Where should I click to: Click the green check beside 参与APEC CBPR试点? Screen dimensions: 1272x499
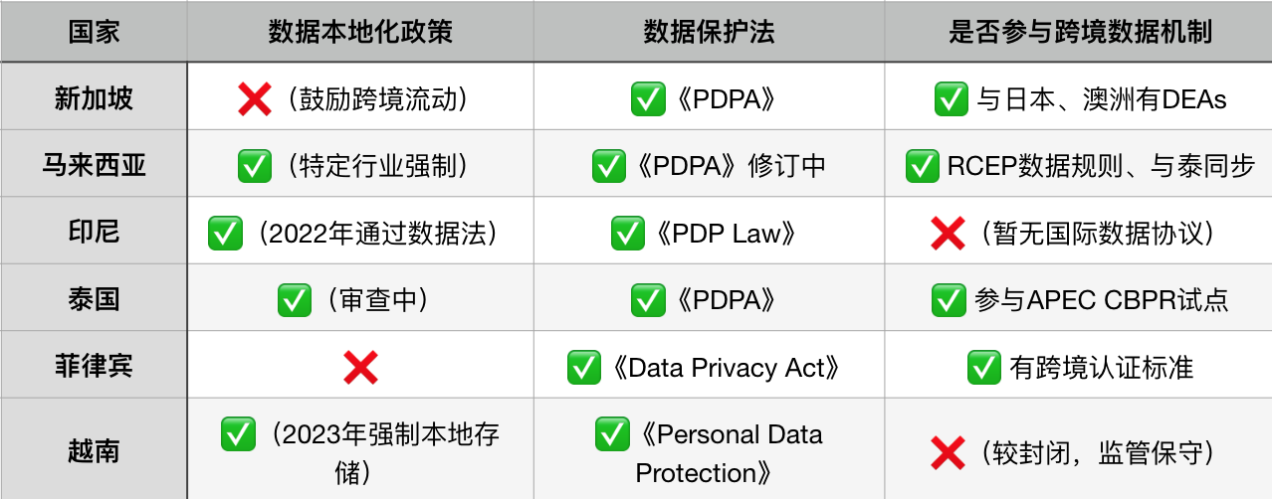pyautogui.click(x=948, y=299)
